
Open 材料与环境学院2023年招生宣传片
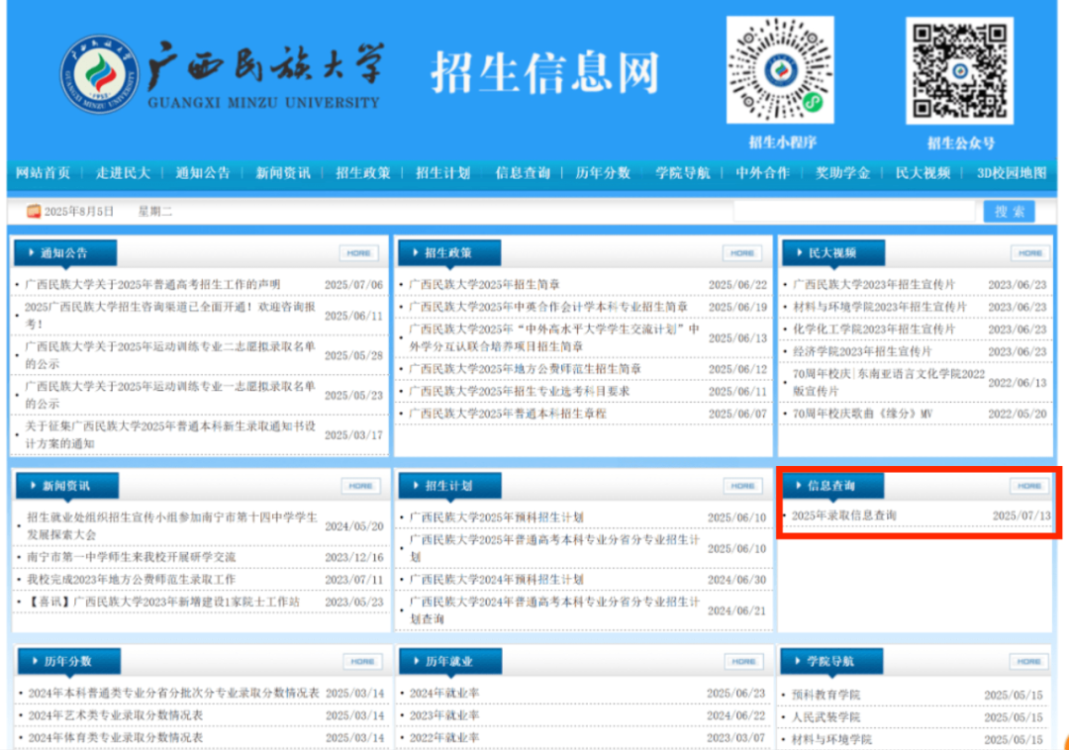(880, 307)
